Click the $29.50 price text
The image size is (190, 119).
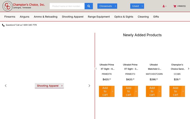coord(177,79)
